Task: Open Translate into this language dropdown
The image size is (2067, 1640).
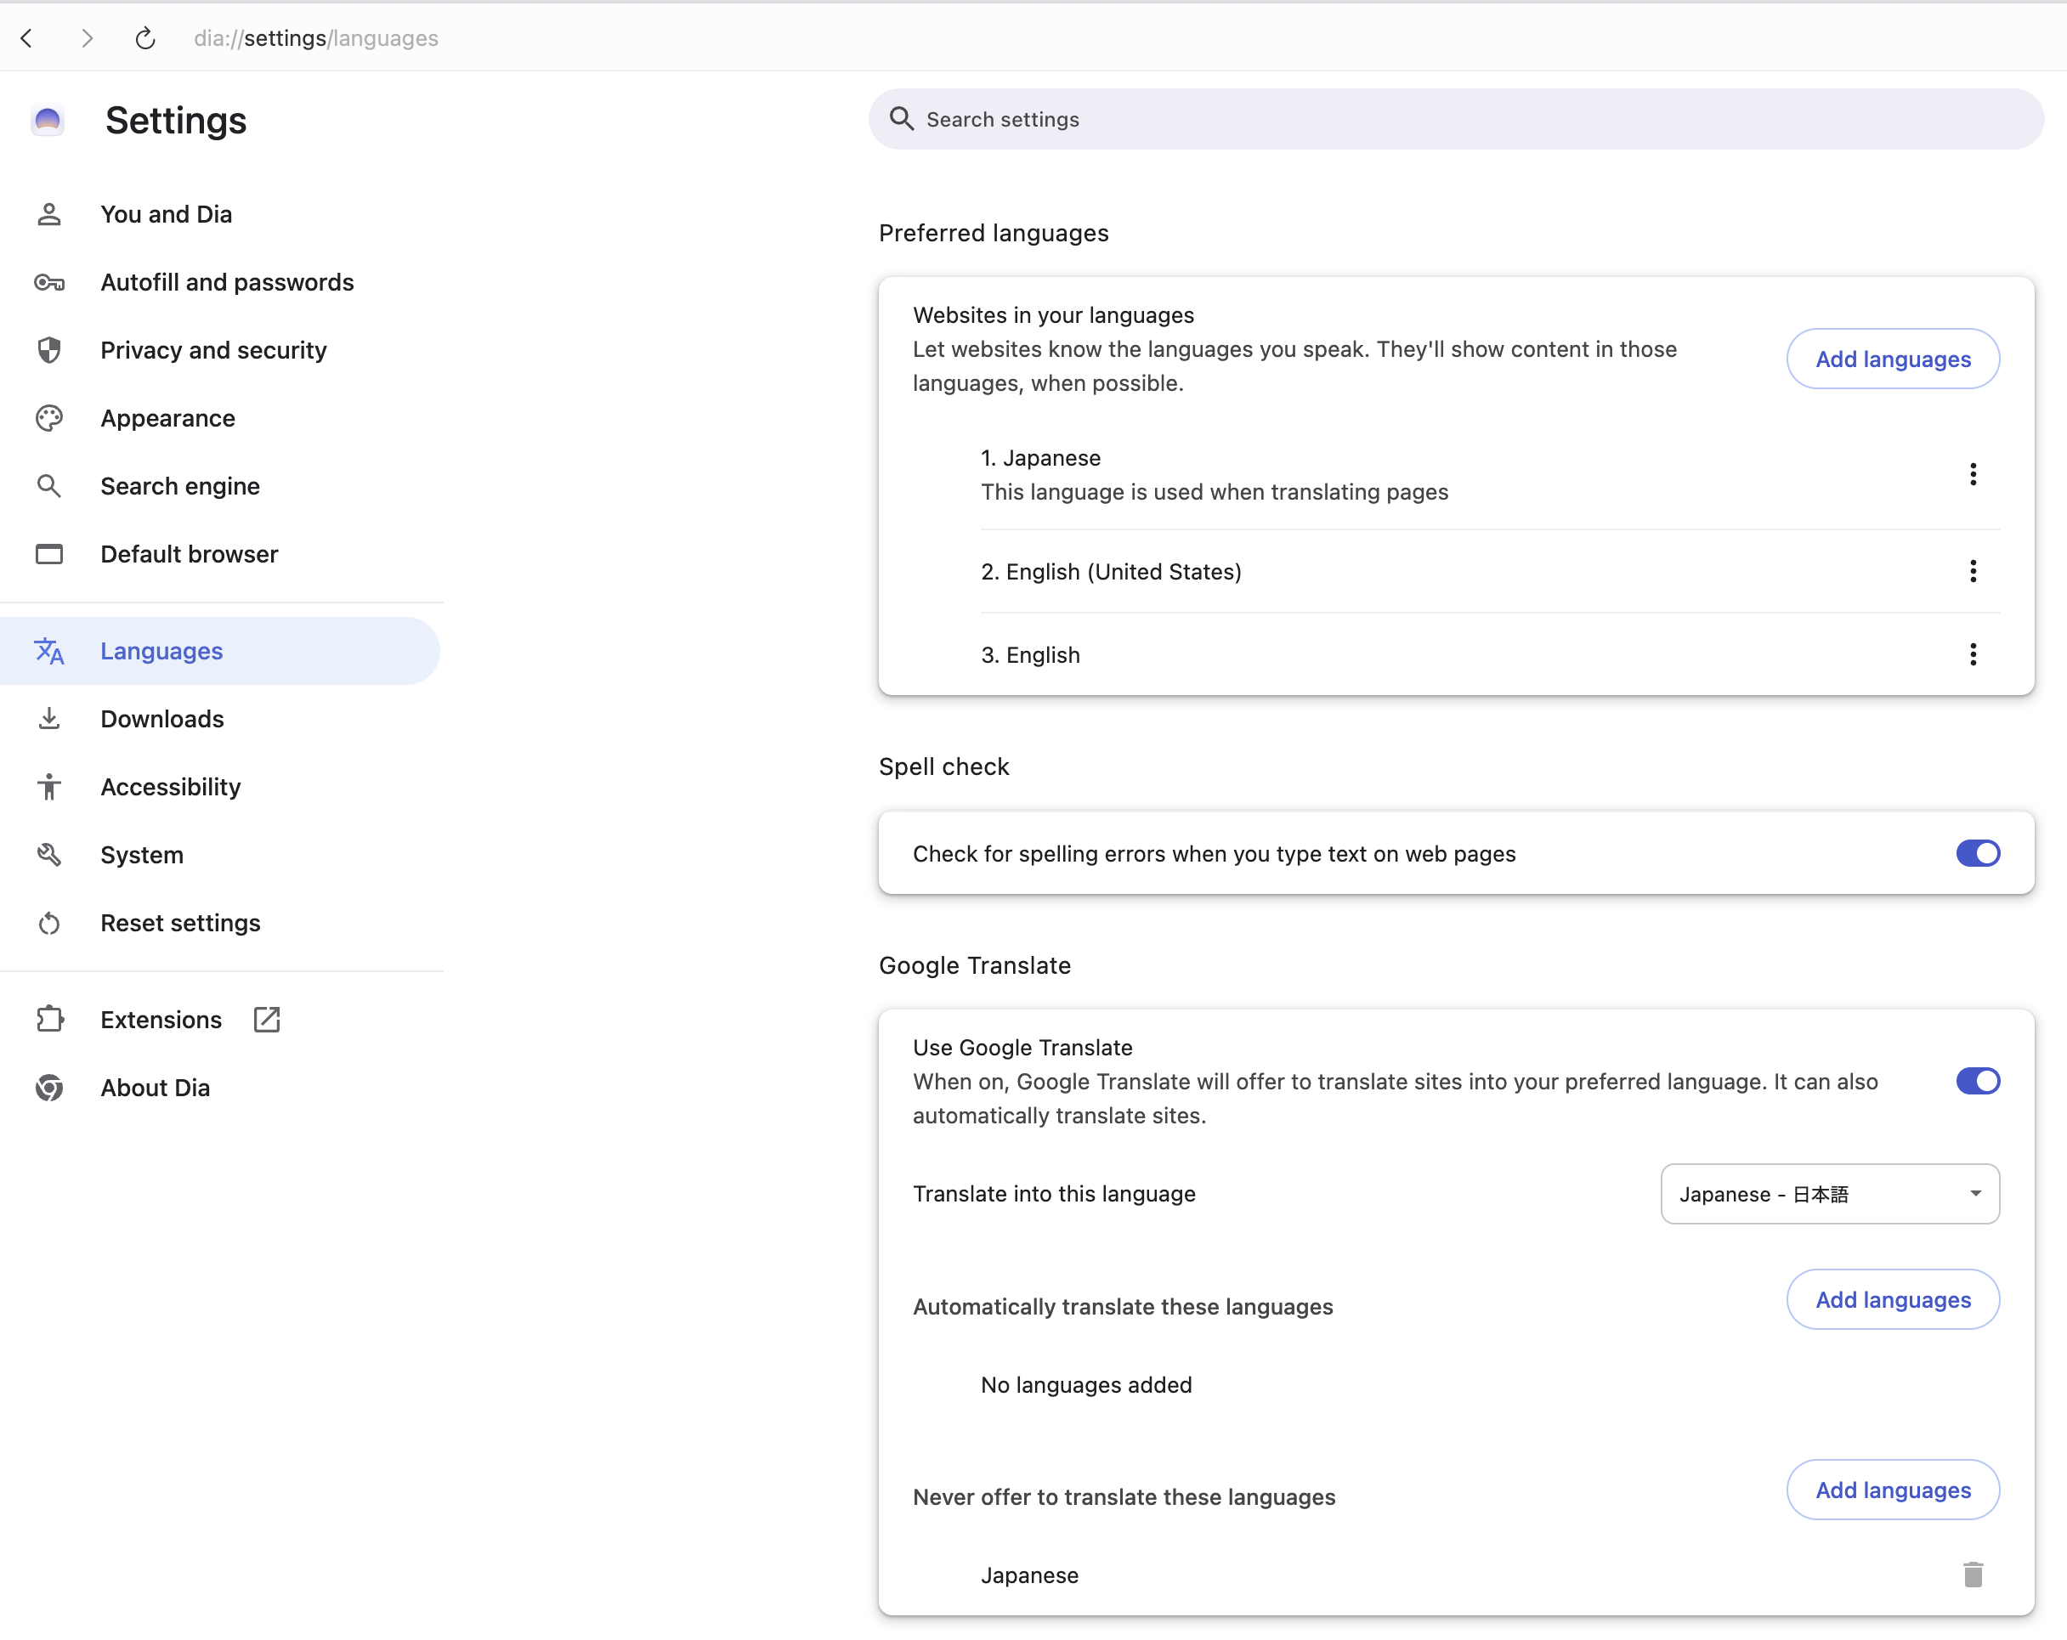Action: (1830, 1194)
